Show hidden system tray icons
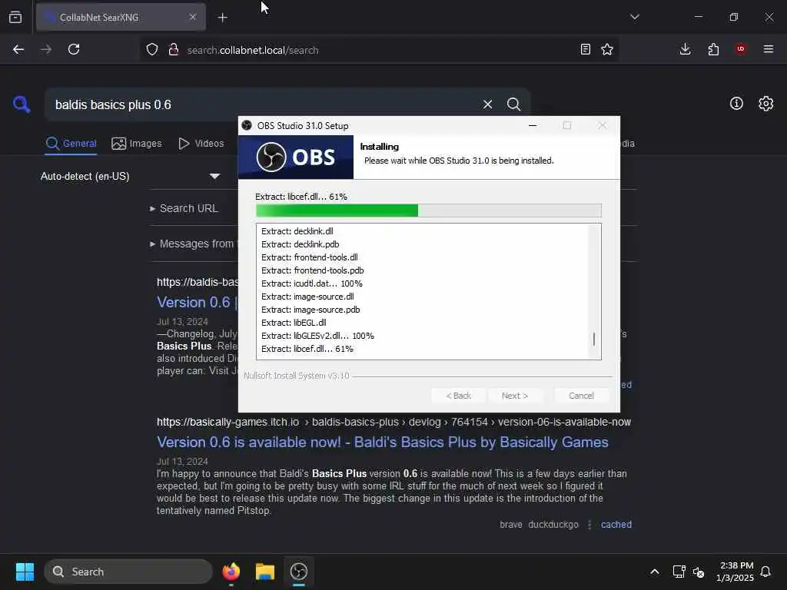Screen dimensions: 787x590 click(x=655, y=572)
